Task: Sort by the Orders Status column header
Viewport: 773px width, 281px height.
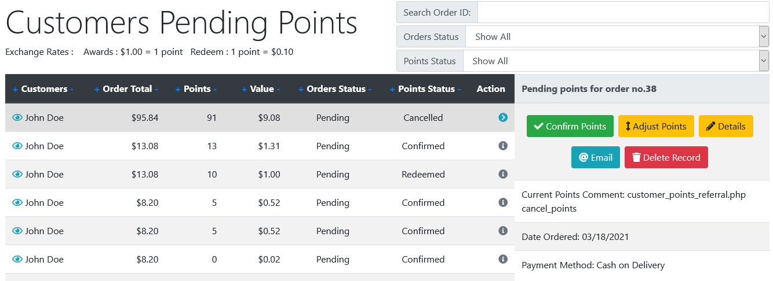Action: point(336,89)
